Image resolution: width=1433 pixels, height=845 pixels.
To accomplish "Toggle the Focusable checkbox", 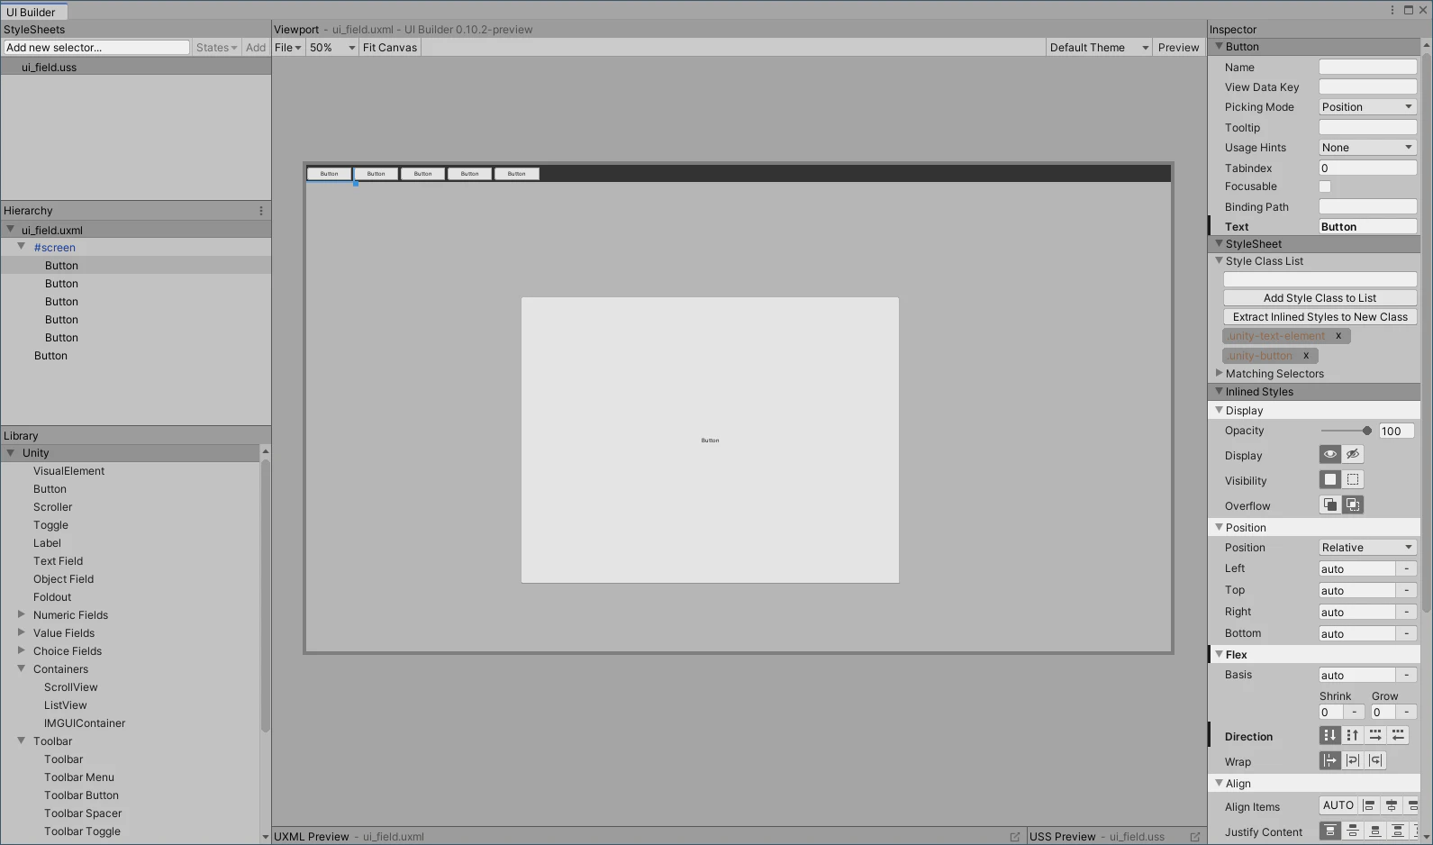I will (1325, 186).
